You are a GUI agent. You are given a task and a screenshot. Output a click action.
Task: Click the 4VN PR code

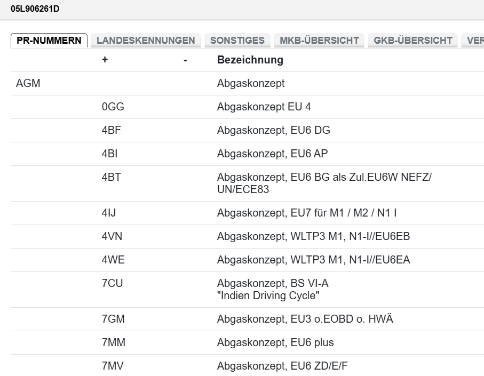coord(113,237)
